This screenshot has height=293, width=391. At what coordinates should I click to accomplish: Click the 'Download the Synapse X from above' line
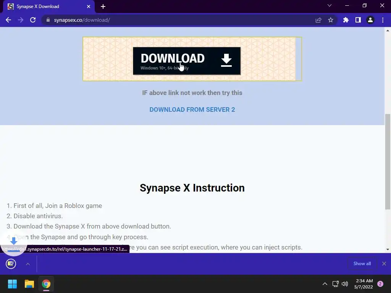click(92, 227)
